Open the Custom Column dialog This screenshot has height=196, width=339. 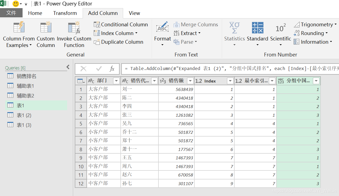tap(46, 27)
